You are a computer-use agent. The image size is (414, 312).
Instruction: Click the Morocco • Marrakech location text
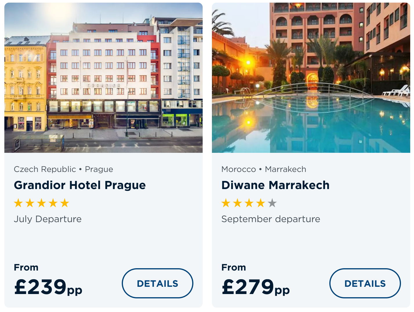click(x=264, y=169)
